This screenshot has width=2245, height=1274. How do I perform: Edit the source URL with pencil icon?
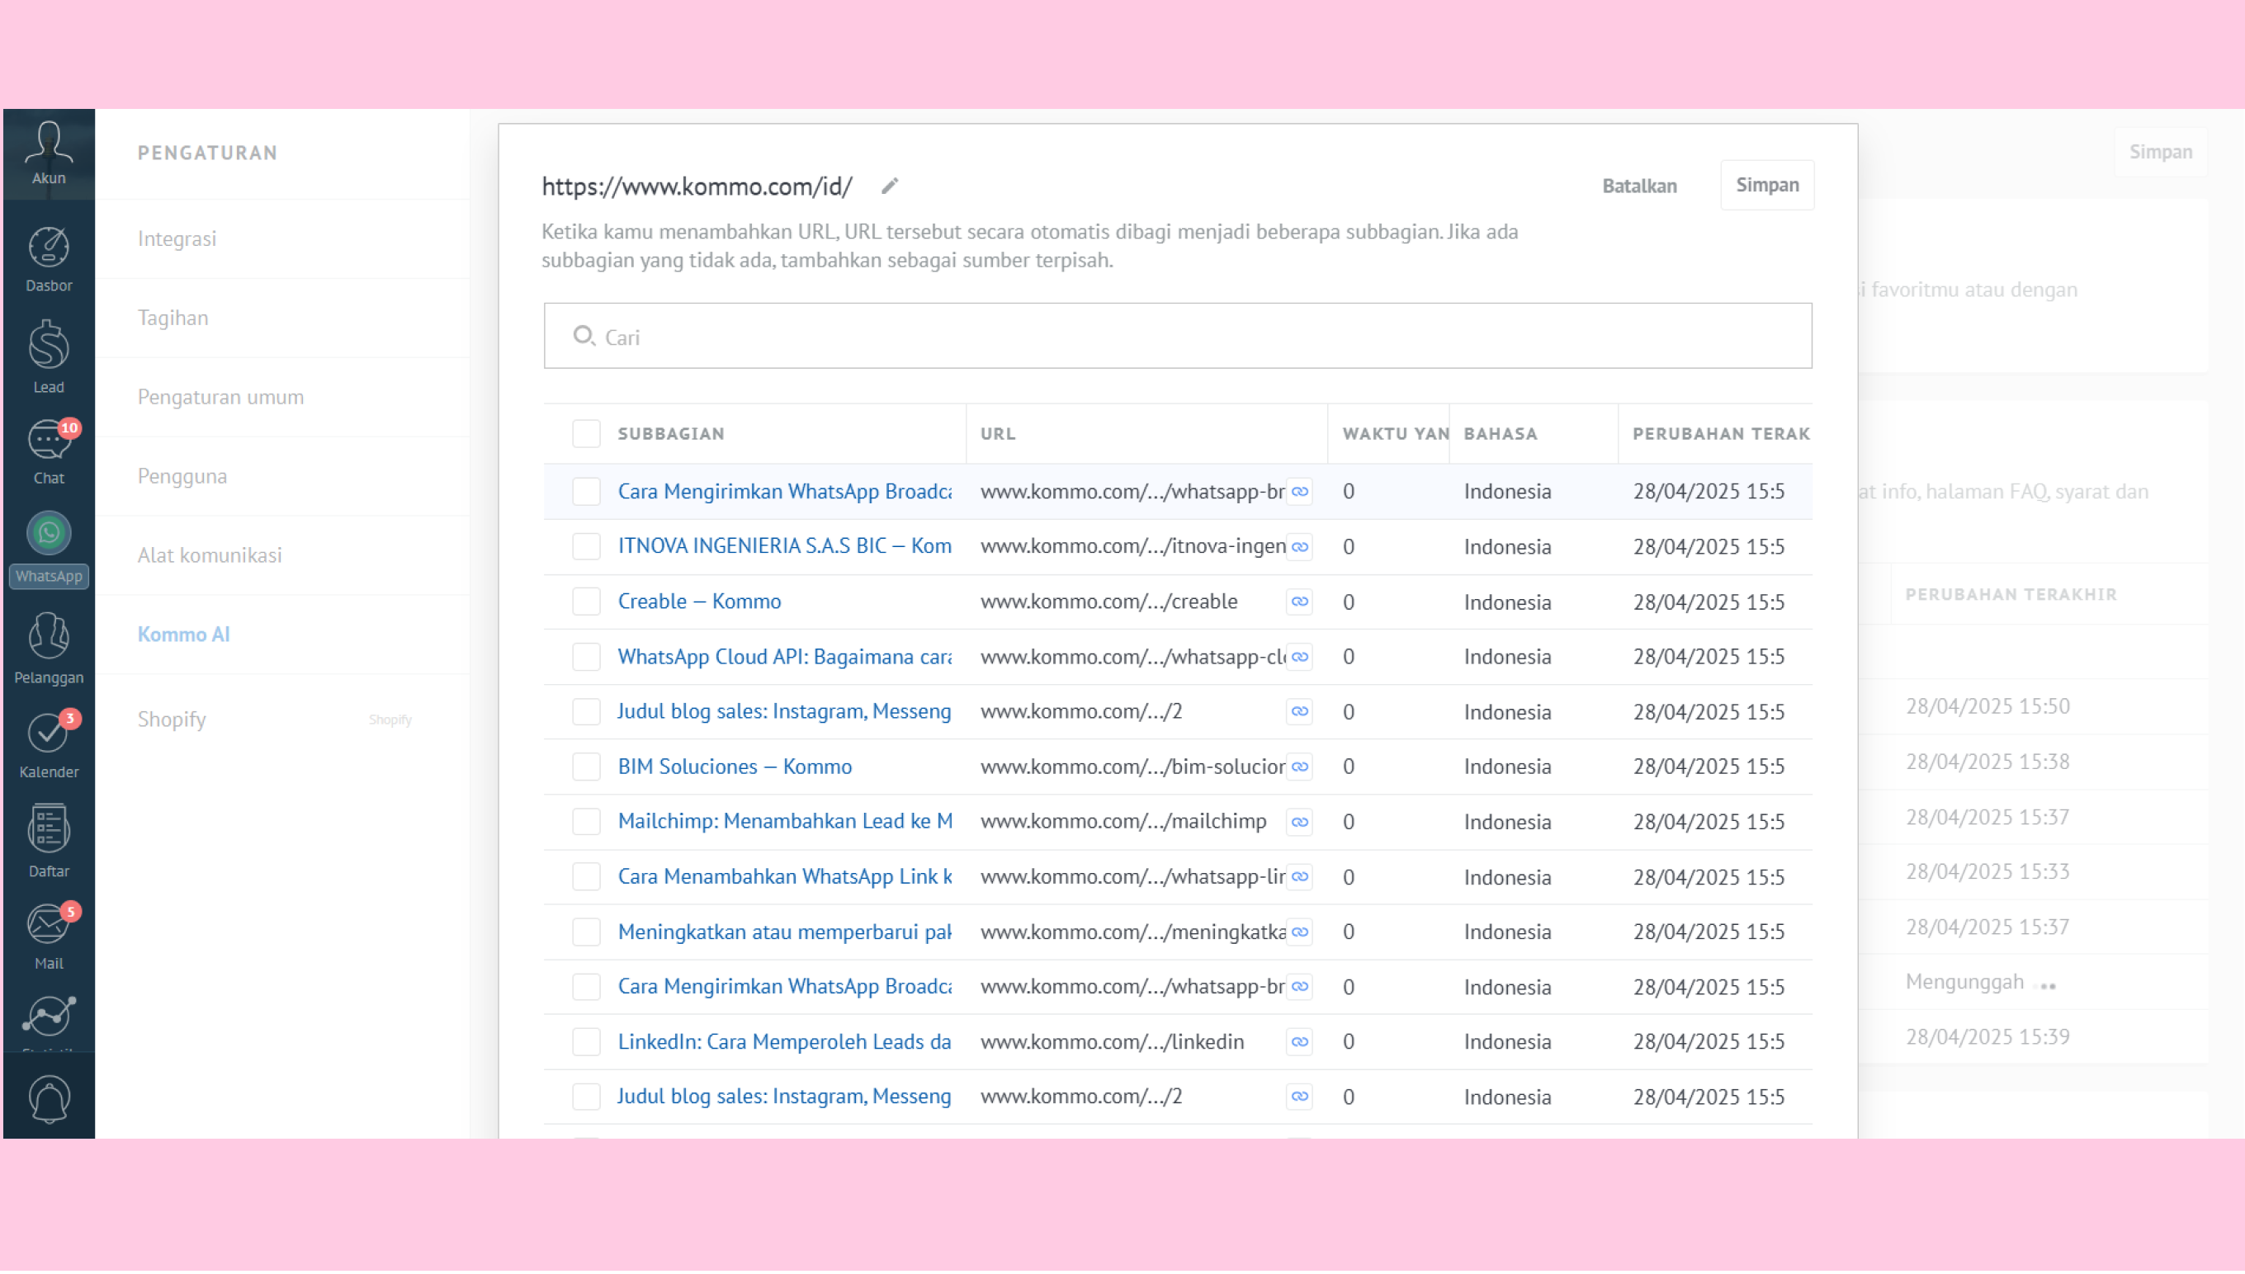coord(890,186)
